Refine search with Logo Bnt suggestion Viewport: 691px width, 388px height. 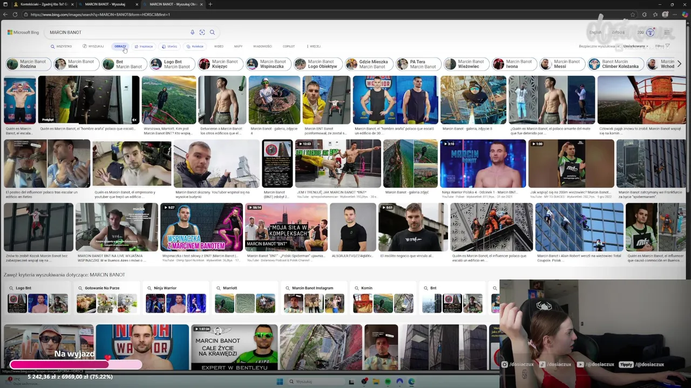tap(37, 298)
